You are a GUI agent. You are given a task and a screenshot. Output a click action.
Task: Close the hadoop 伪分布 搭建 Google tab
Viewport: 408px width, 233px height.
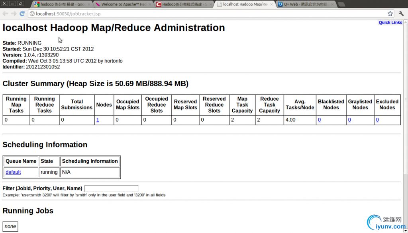[89, 4]
